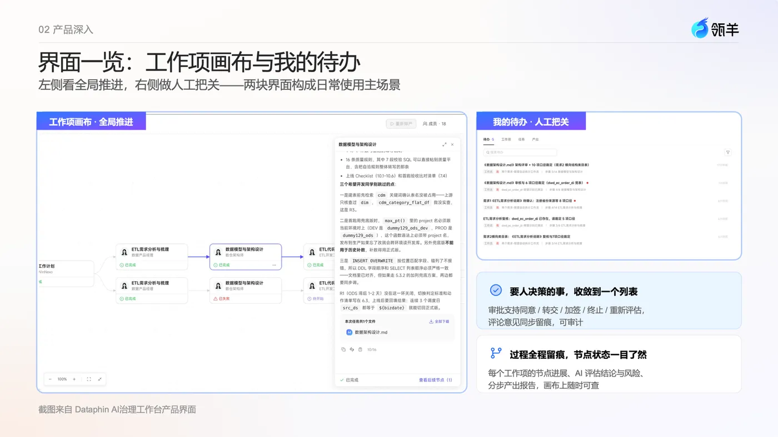This screenshot has height=437, width=778.
Task: Click 查看后续节点 (1) link
Action: (x=435, y=380)
